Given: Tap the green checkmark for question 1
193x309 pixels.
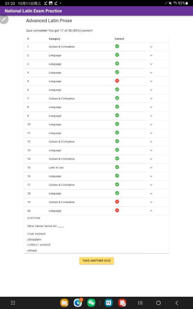Looking at the screenshot, I should coord(117,46).
